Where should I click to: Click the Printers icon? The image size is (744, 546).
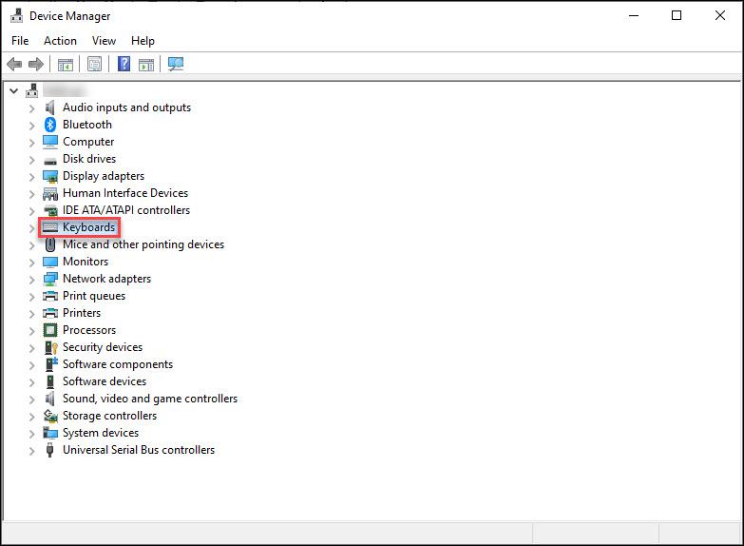pos(50,313)
